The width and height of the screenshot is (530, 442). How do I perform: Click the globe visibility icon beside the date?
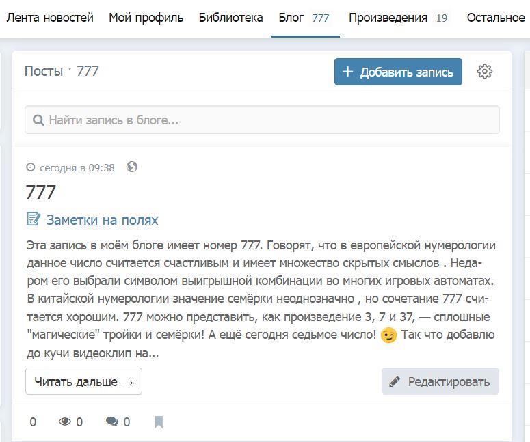click(132, 167)
